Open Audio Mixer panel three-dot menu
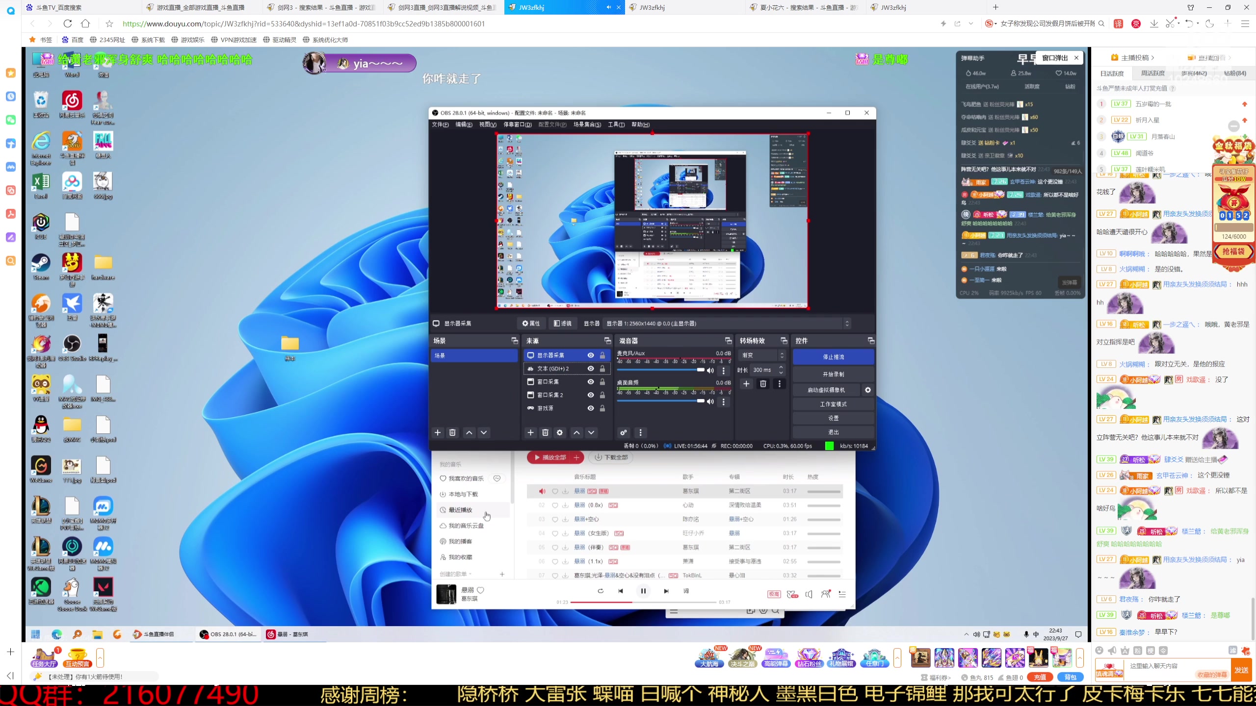This screenshot has width=1256, height=706. pyautogui.click(x=640, y=432)
